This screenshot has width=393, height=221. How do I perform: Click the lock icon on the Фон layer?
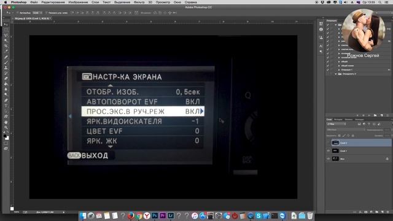coord(387,159)
